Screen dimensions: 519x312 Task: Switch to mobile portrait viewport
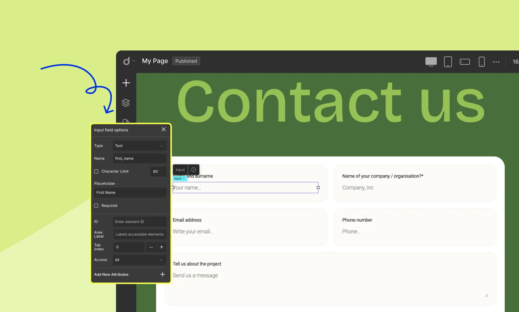click(x=482, y=61)
